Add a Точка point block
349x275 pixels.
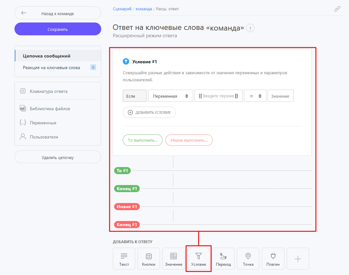coord(248,259)
